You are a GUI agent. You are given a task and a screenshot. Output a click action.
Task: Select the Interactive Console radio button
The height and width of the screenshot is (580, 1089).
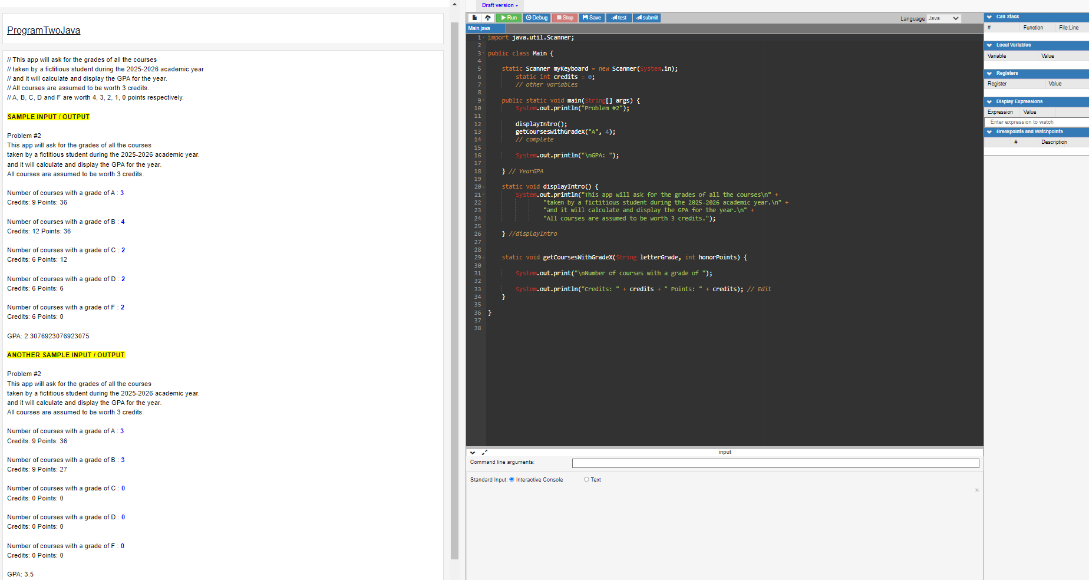[511, 479]
